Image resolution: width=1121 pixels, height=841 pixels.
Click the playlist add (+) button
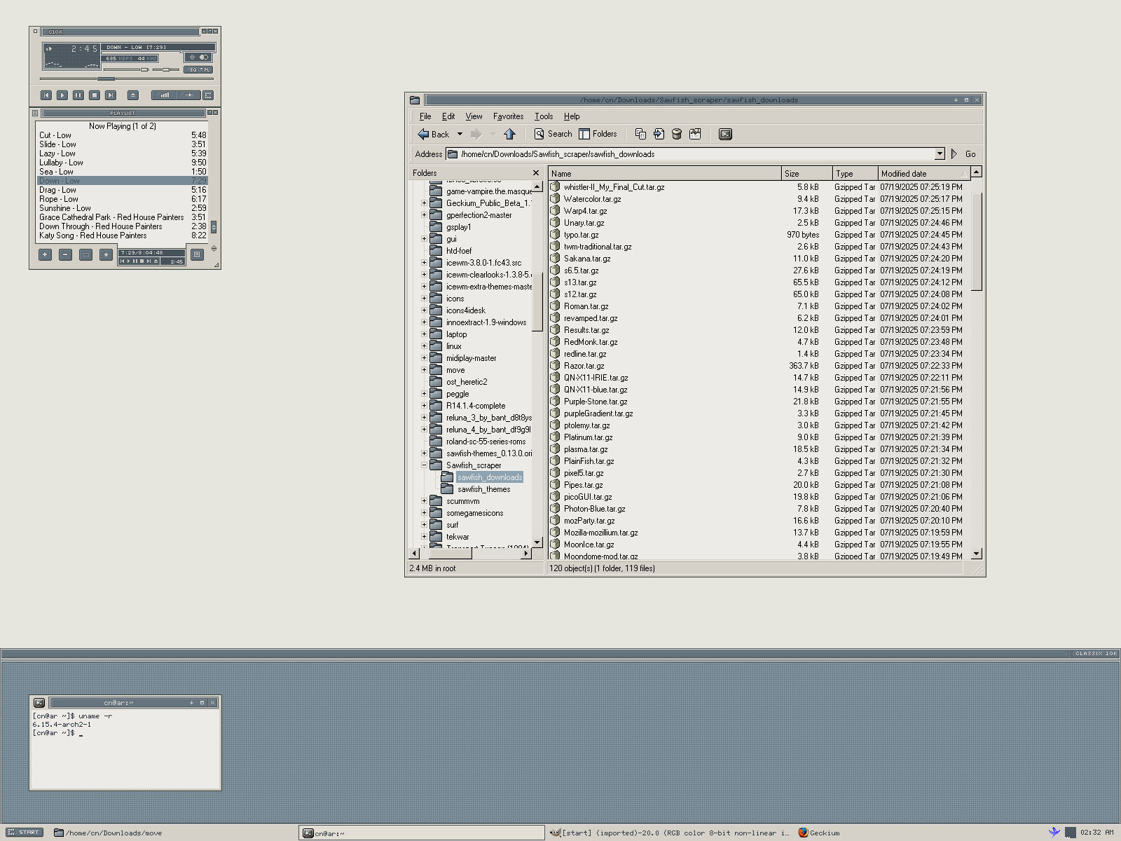45,254
